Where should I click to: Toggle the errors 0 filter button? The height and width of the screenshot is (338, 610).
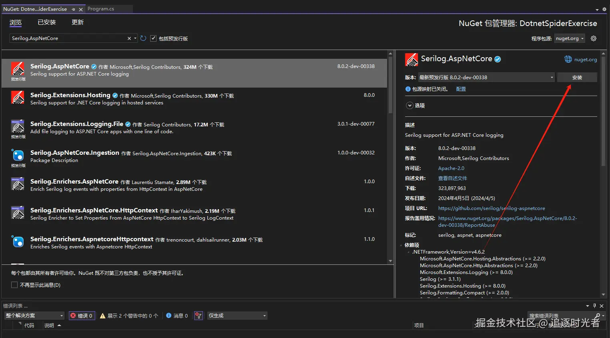point(82,316)
